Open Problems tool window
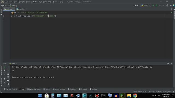The height and width of the screenshot is (98, 175). point(72,89)
